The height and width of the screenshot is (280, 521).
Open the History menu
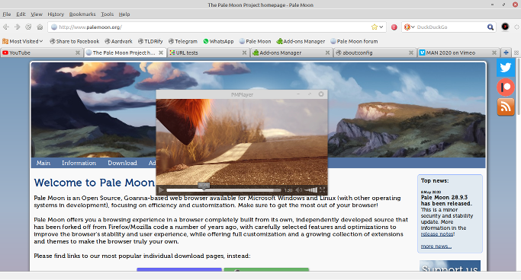click(x=56, y=14)
